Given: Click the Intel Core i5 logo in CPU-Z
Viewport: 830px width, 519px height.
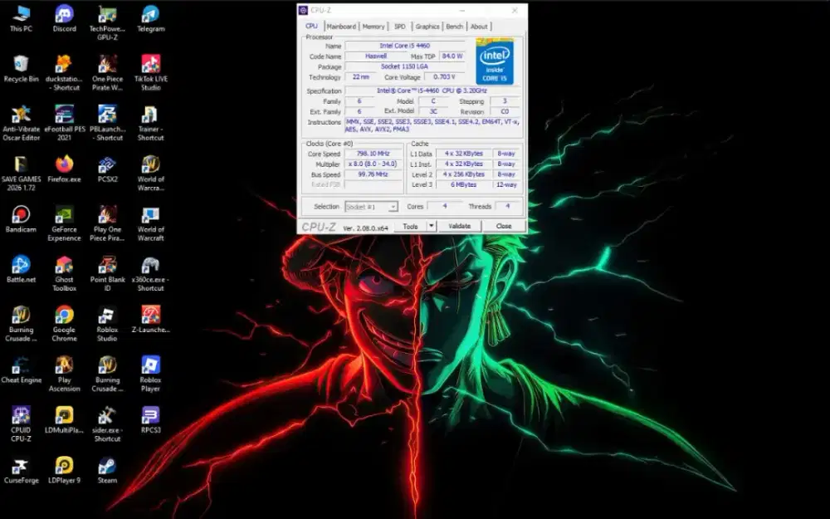Looking at the screenshot, I should 495,61.
